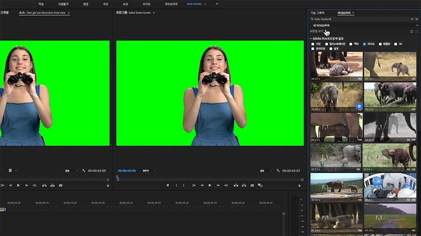Switch Libraries panel to grid view

412,31
